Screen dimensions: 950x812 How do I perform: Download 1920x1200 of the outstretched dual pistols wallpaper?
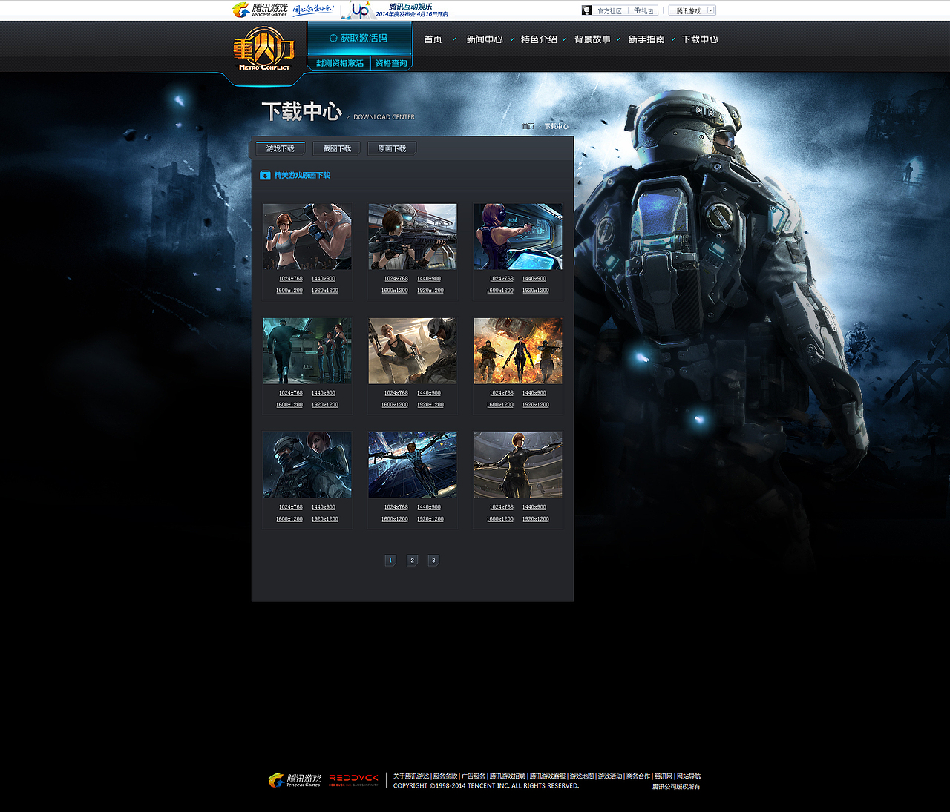536,519
